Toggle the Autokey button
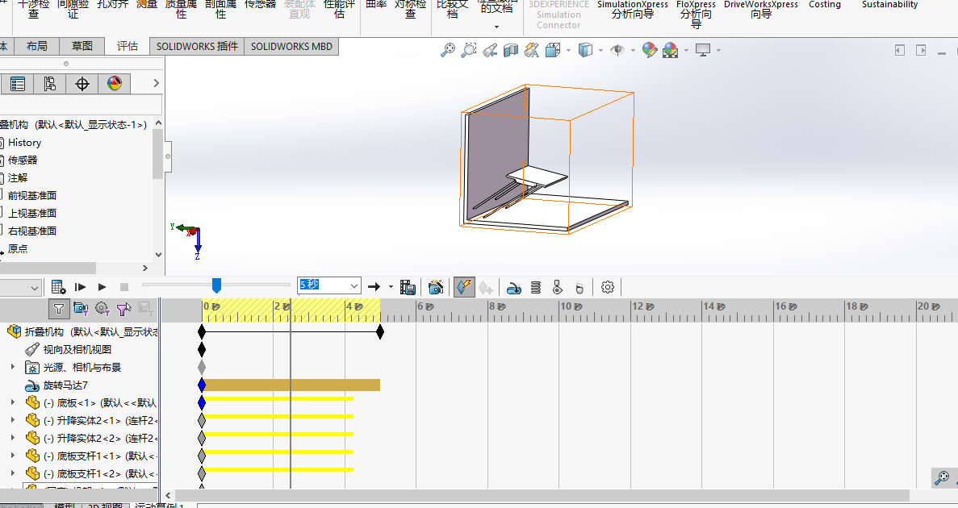The height and width of the screenshot is (508, 958). (x=464, y=287)
